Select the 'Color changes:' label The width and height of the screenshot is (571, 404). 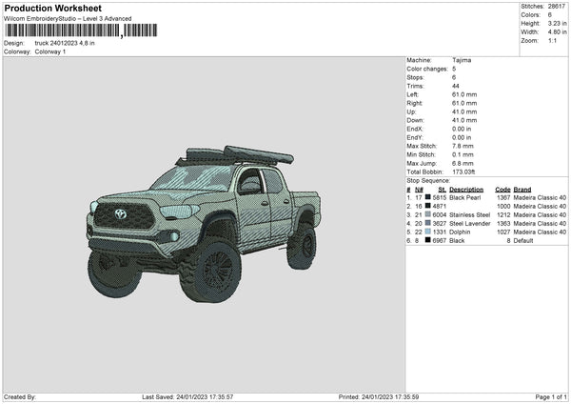427,69
